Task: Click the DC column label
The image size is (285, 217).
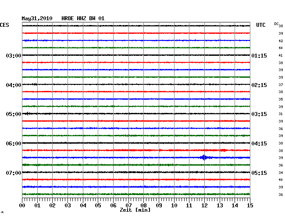Action: pyautogui.click(x=276, y=24)
